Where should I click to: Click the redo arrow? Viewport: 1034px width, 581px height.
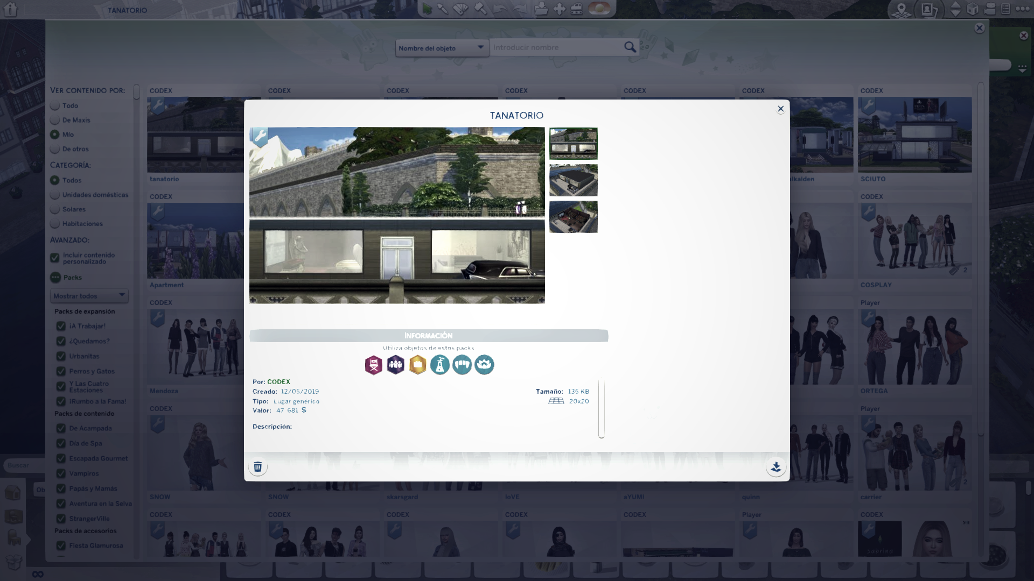click(x=520, y=9)
